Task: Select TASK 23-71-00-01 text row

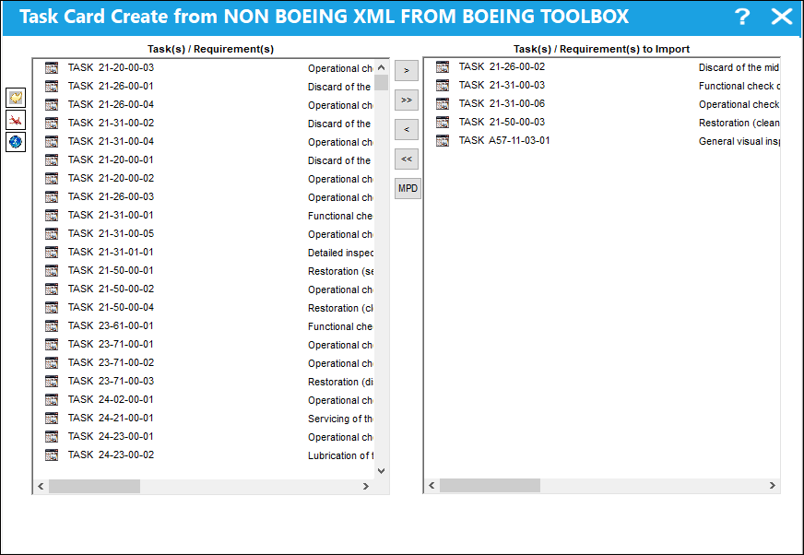Action: point(111,344)
